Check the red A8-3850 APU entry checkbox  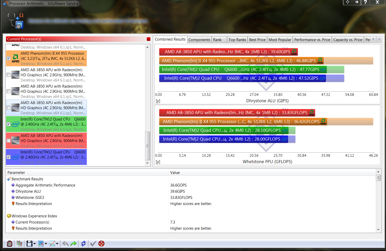8,141
